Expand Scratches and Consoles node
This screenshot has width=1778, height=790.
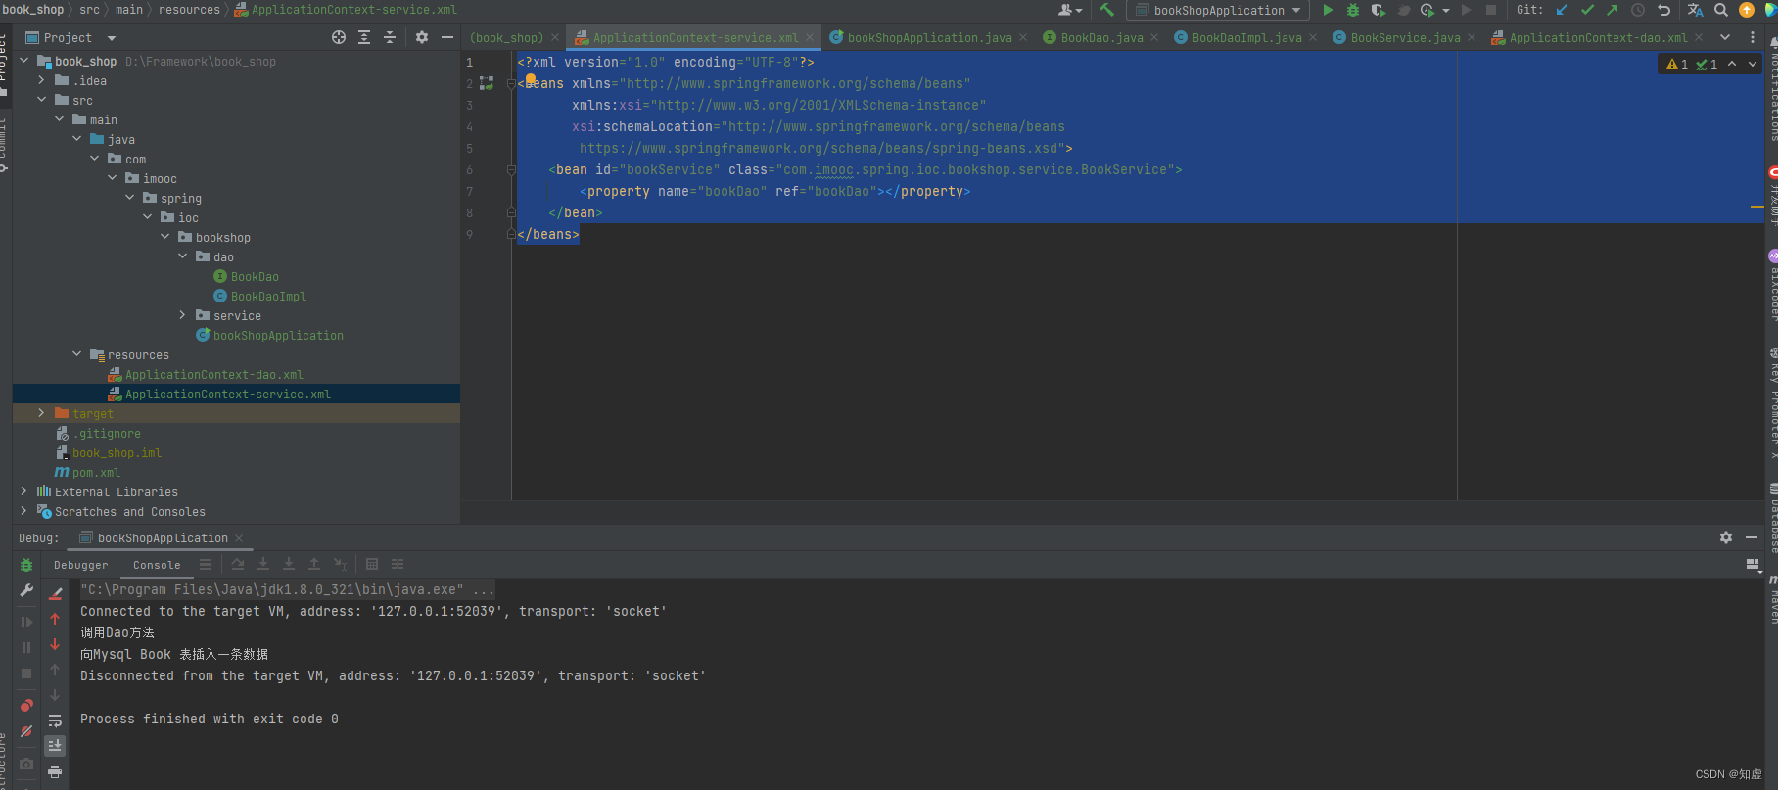tap(24, 511)
